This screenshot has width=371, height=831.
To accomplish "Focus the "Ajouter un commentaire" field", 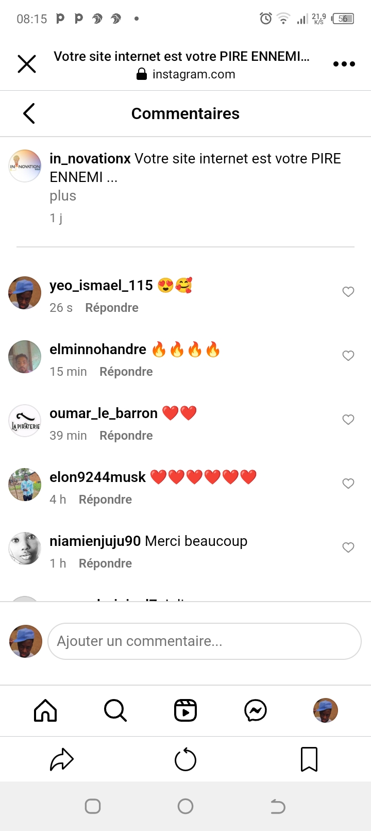I will coord(205,641).
